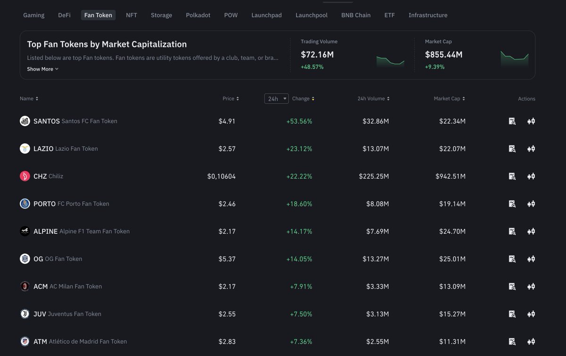Image resolution: width=566 pixels, height=356 pixels.
Task: Open trade chart icon for ATM row
Action: [531, 341]
